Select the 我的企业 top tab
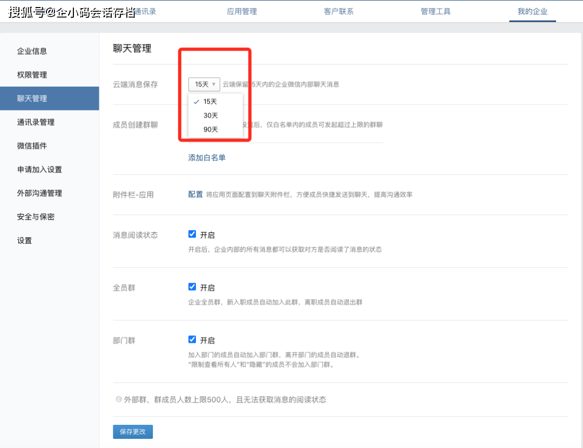583x448 pixels. [x=532, y=11]
